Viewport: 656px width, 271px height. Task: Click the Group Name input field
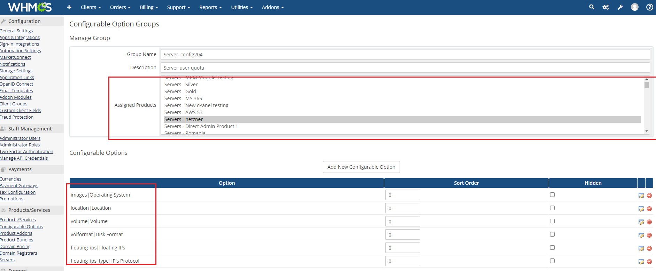[405, 55]
